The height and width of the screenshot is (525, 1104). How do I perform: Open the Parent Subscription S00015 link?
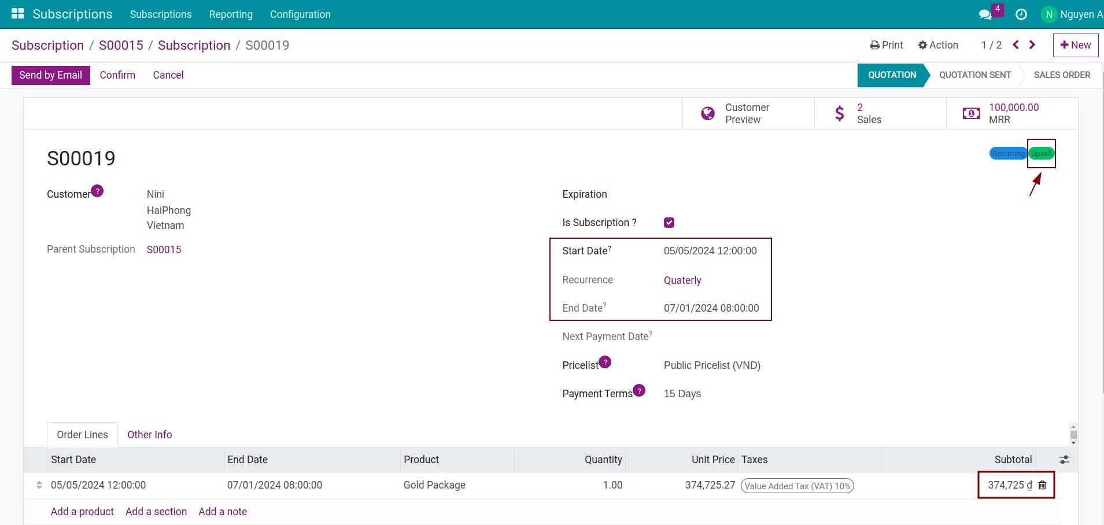click(164, 250)
